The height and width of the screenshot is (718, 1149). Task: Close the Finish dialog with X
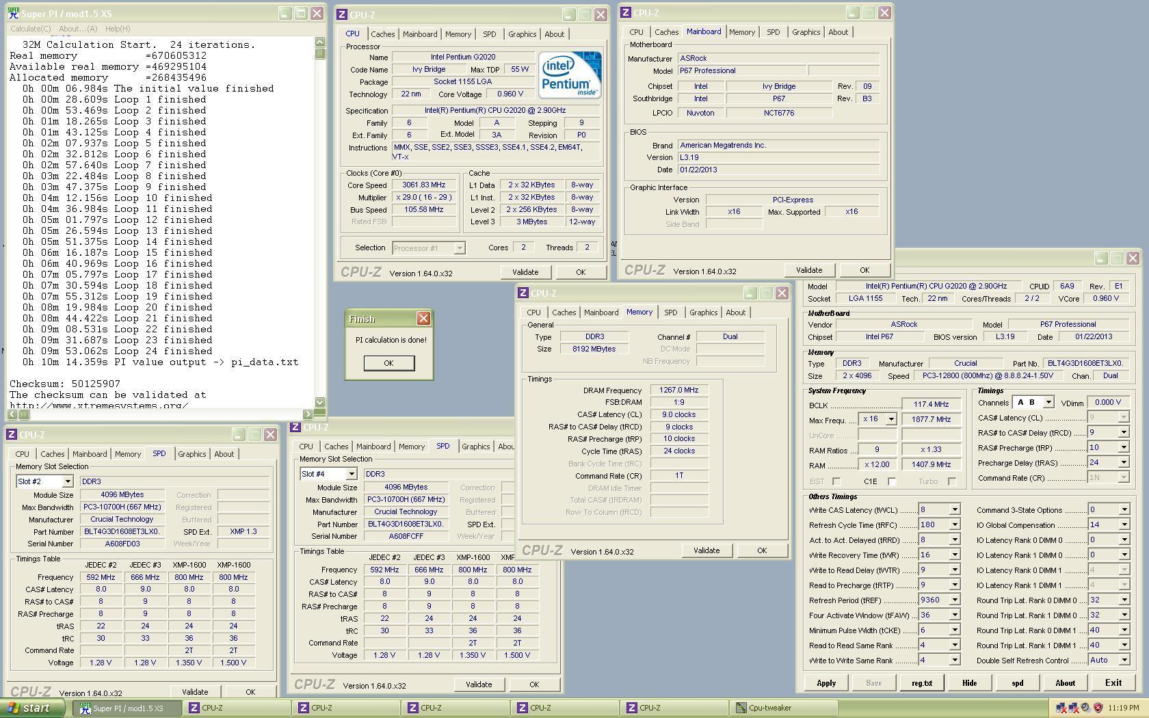click(423, 319)
